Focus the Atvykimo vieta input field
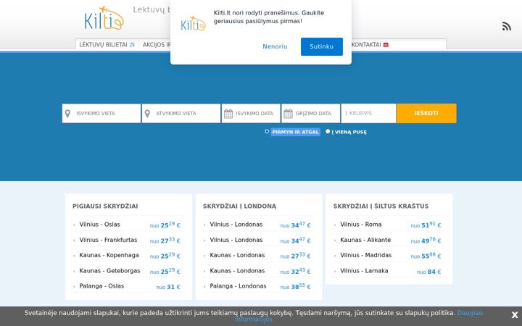522x326 pixels. (x=181, y=113)
